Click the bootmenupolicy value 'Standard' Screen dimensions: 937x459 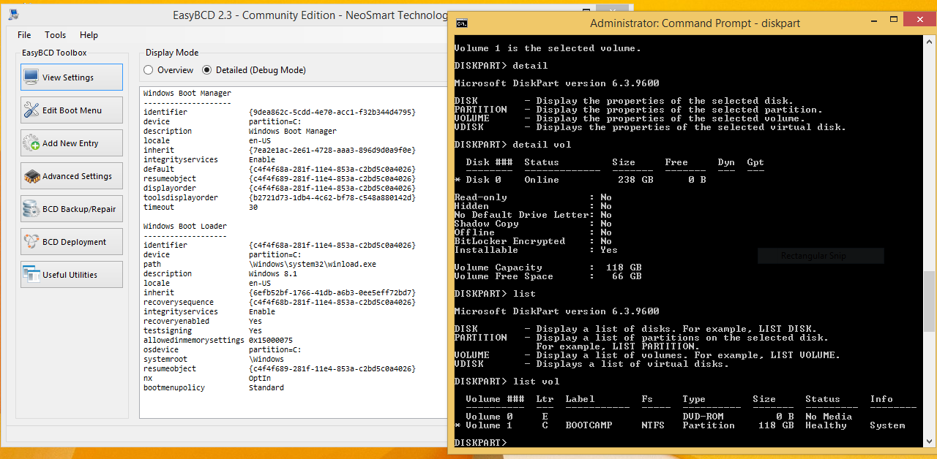coord(266,388)
